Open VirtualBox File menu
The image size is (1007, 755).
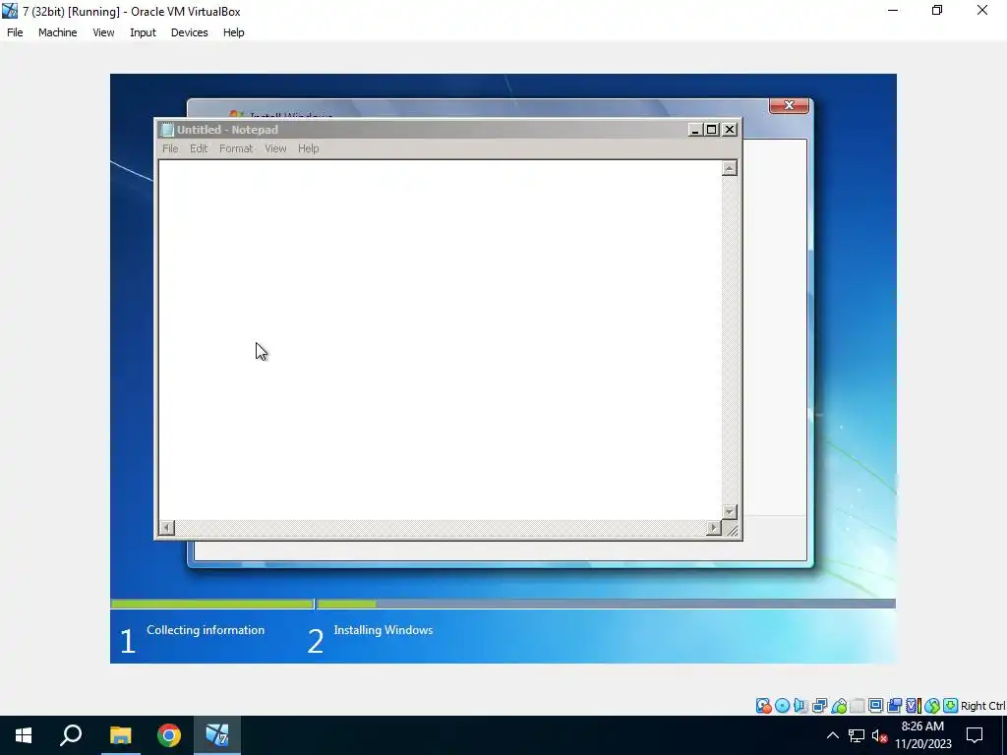(15, 32)
